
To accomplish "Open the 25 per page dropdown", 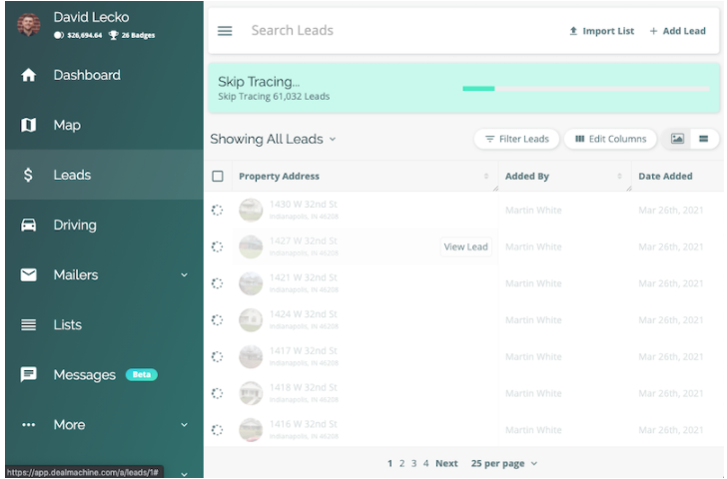I will (504, 464).
